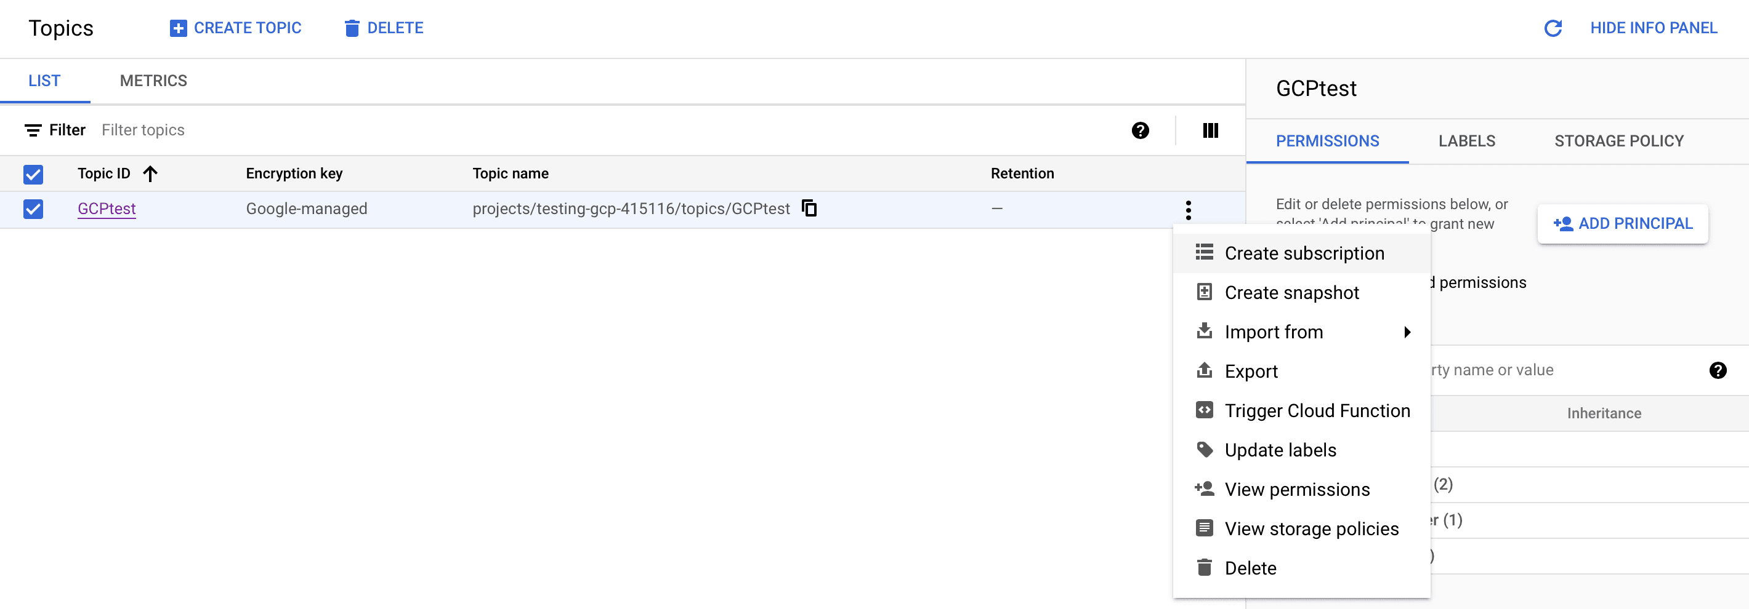The image size is (1749, 609).
Task: Select the Export icon in context menu
Action: (x=1205, y=371)
